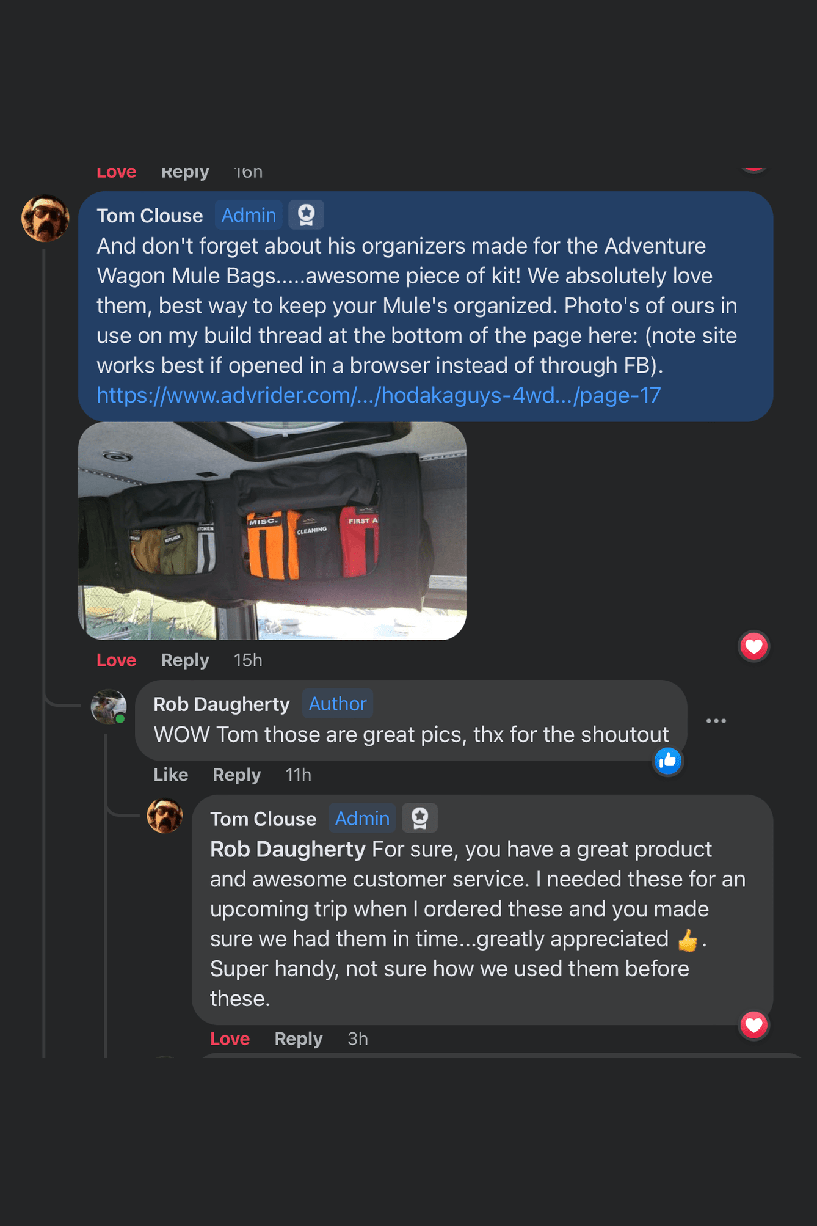This screenshot has height=1226, width=817.
Task: Toggle Love under Tom's 3h reply
Action: 230,1039
